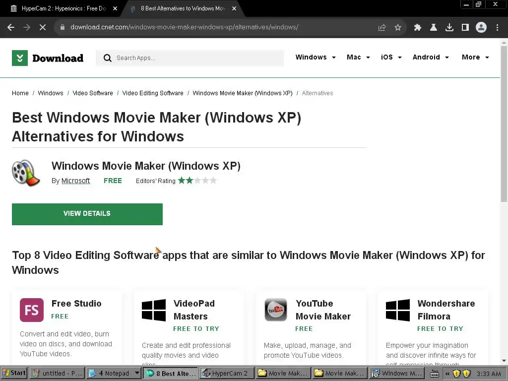The width and height of the screenshot is (508, 381).
Task: Bookmark this page with the star icon
Action: click(x=398, y=28)
